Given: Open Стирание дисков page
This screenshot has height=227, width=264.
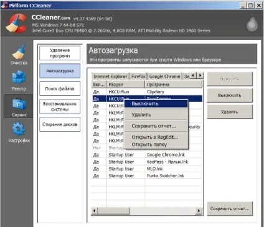Looking at the screenshot, I should [x=60, y=124].
